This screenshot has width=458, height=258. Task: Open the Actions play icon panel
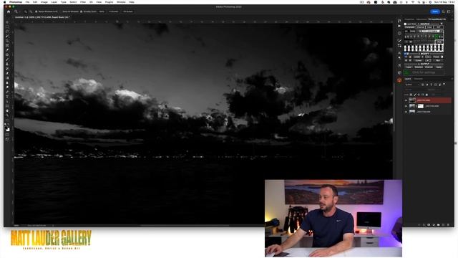pos(399,26)
